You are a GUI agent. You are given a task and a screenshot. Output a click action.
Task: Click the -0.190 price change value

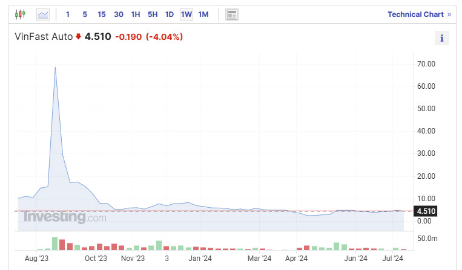click(x=128, y=37)
